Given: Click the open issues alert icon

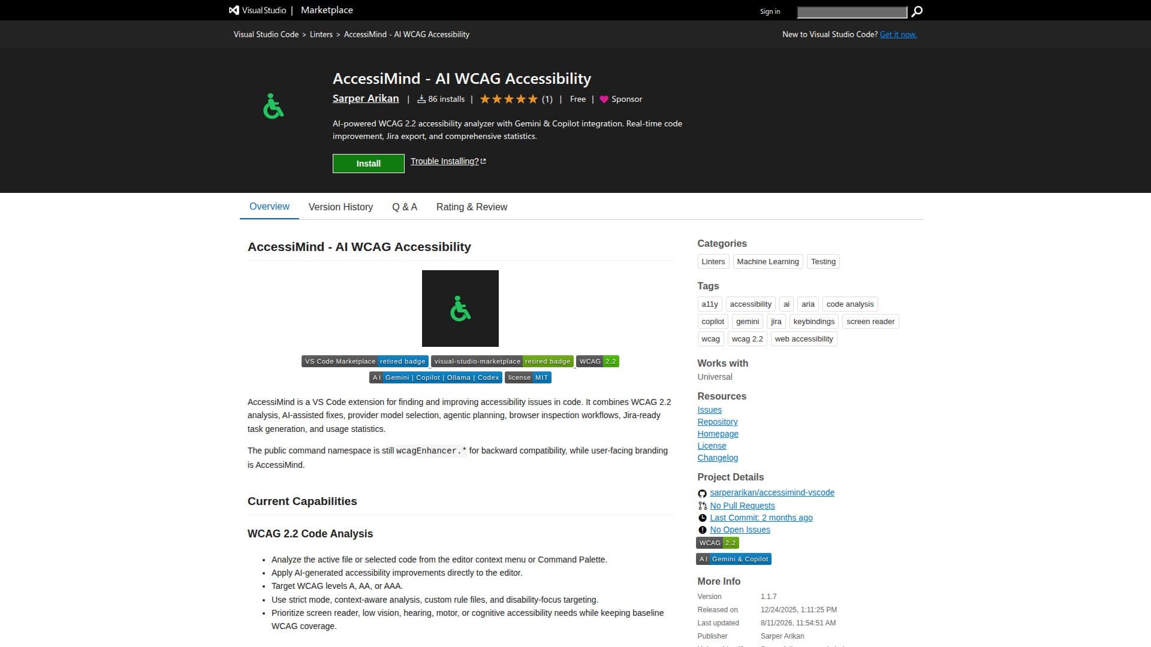Looking at the screenshot, I should (x=702, y=530).
